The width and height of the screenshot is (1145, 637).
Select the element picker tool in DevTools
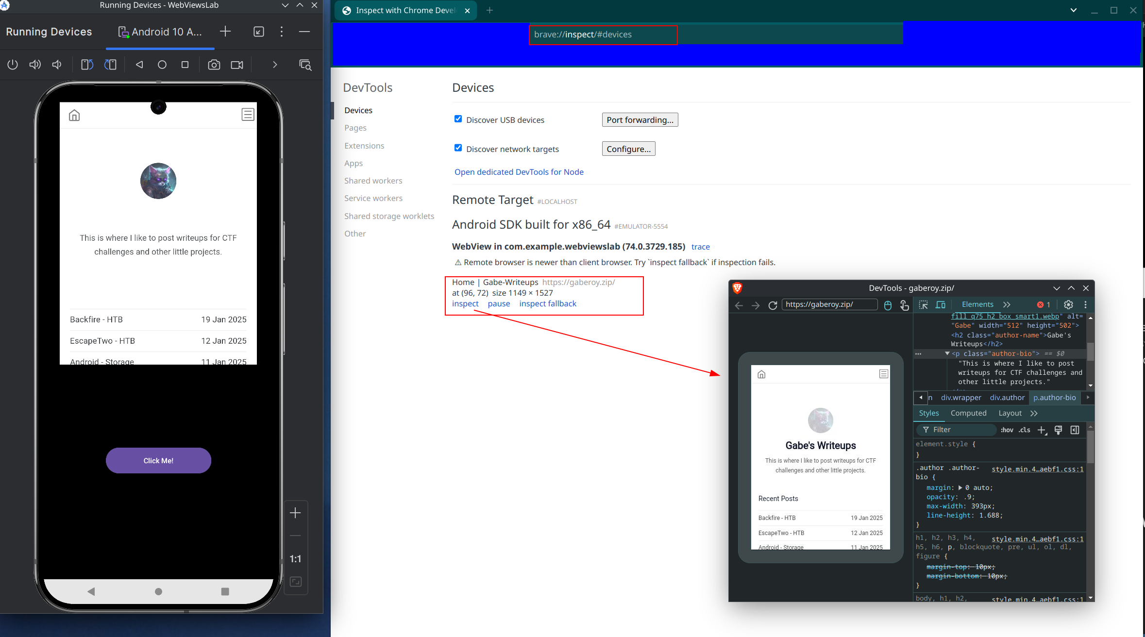click(x=923, y=305)
